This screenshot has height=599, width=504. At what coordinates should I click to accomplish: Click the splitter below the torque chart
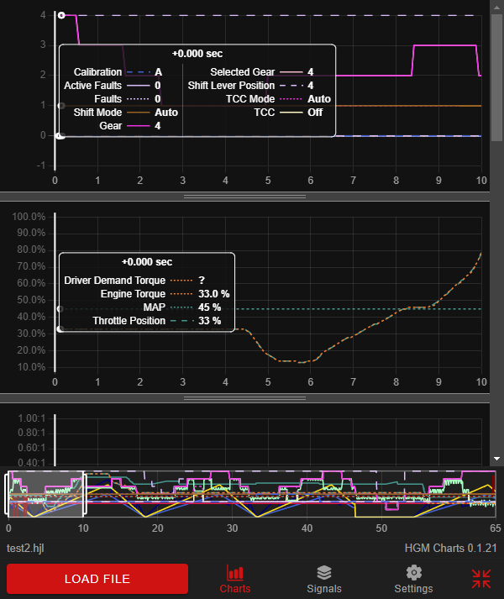tap(244, 397)
